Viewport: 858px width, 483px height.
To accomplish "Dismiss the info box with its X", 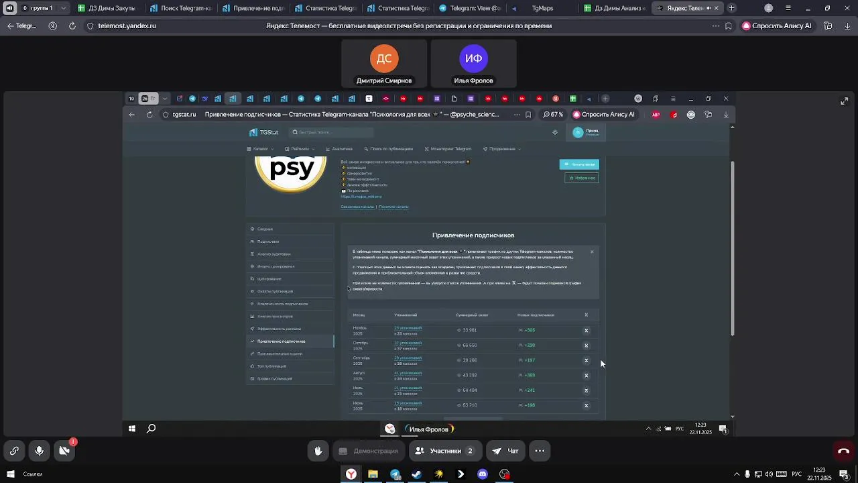I will coord(592,252).
